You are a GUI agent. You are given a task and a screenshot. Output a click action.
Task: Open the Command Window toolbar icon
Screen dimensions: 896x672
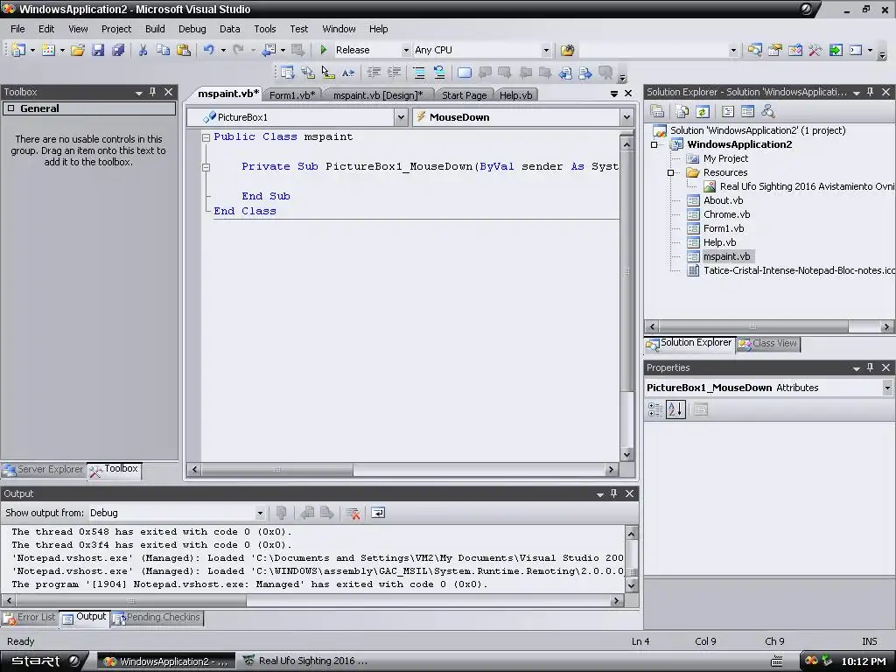pos(856,50)
